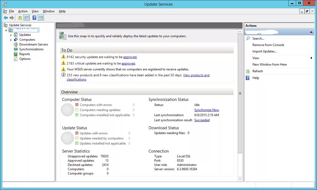The height and width of the screenshot is (190, 317).
Task: Click the scroll up arrow of main pane
Action: coord(240,32)
